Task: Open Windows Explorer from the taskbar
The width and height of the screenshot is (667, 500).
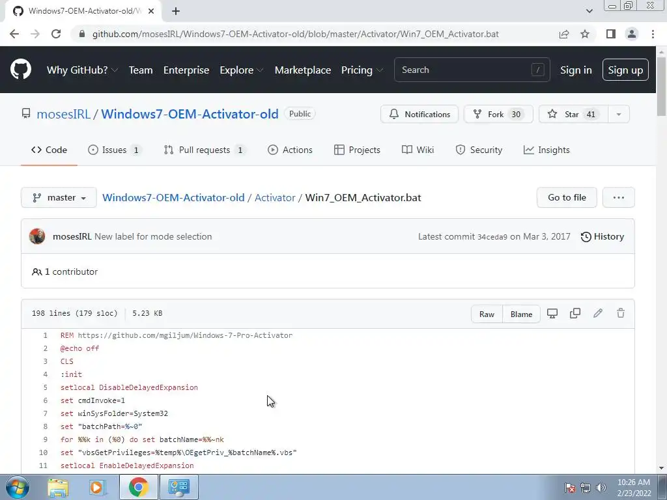Action: coord(58,487)
